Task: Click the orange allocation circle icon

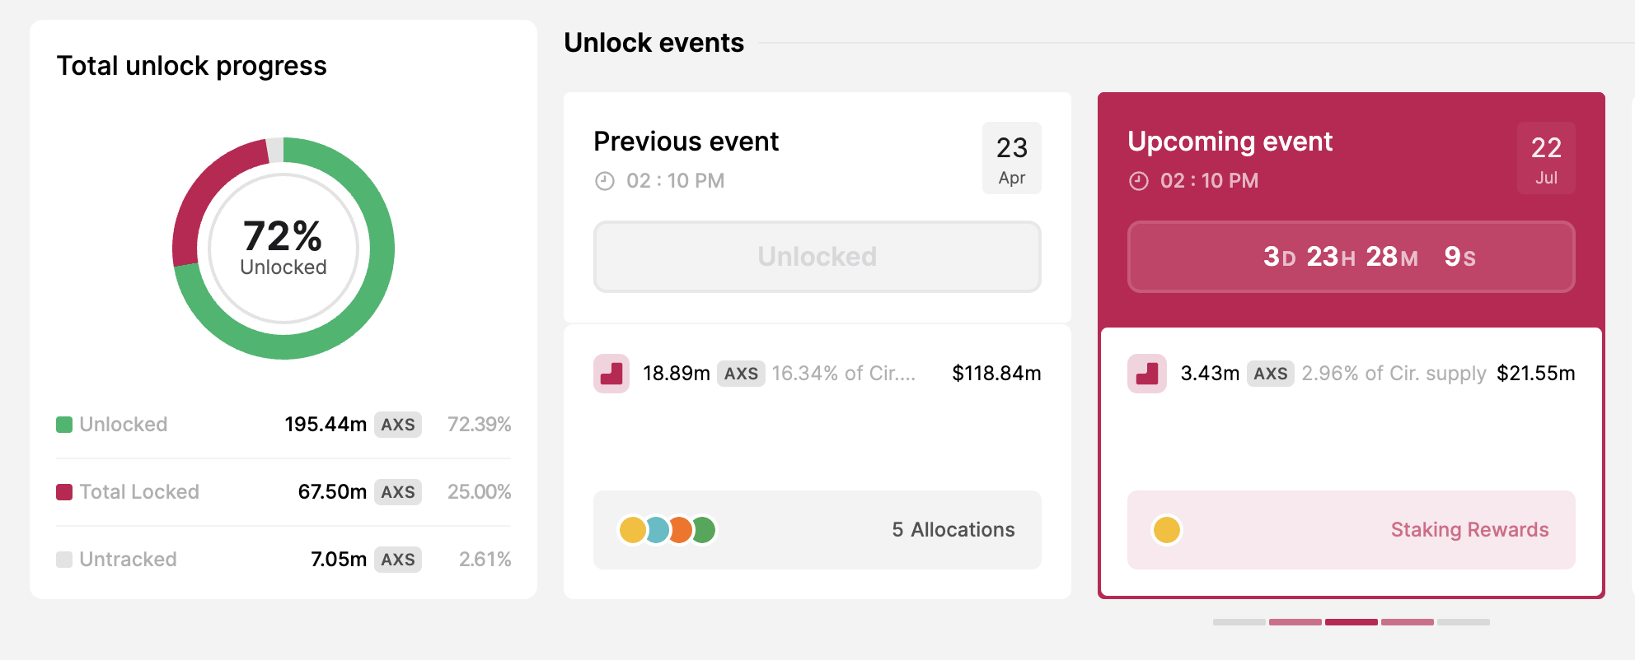Action: [x=680, y=530]
